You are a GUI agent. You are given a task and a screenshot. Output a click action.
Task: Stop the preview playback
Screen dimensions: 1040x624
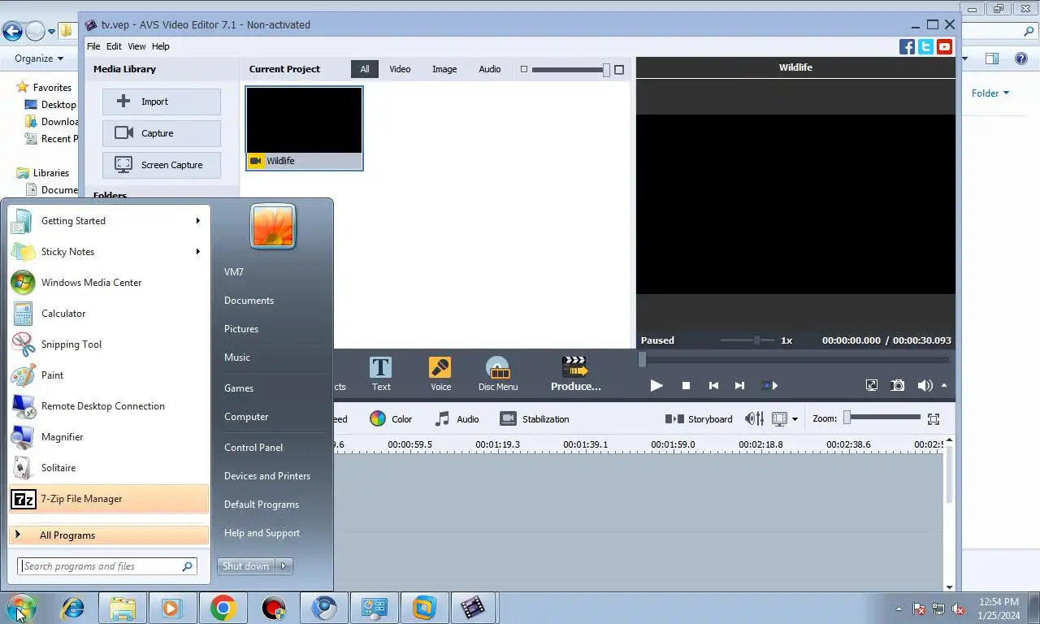pyautogui.click(x=686, y=386)
